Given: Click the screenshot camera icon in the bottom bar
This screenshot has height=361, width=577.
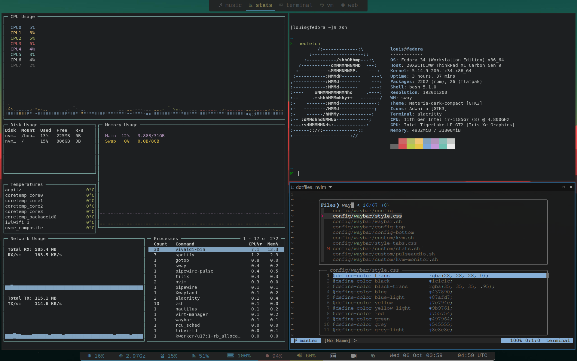Looking at the screenshot, I should tap(333, 356).
